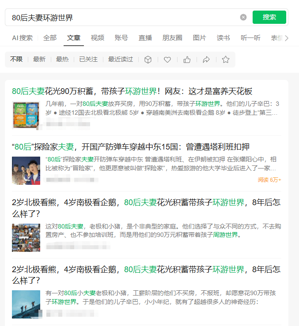The image size is (299, 326).
Task: Filter by 已关注 accounts
Action: point(88,59)
